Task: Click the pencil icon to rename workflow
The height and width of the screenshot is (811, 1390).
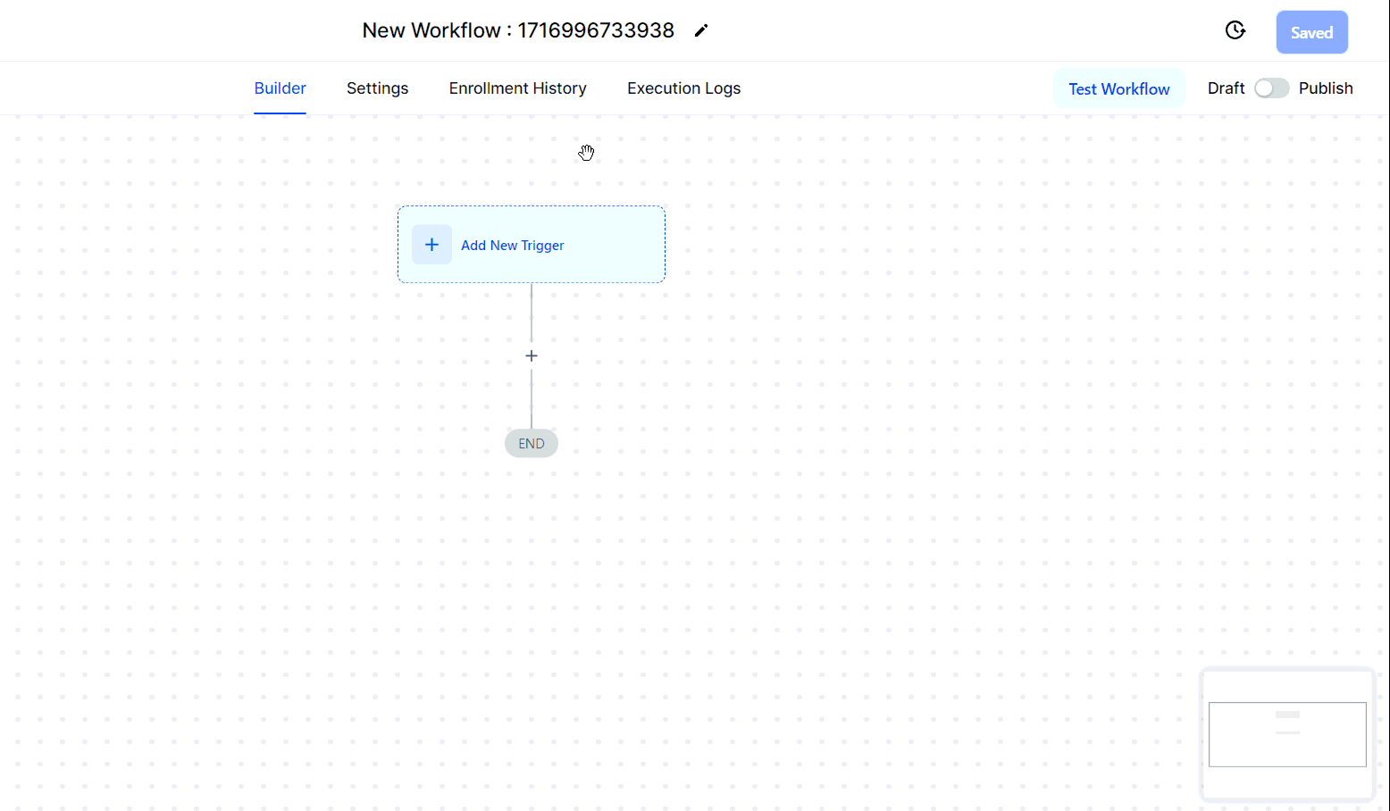Action: (x=701, y=31)
